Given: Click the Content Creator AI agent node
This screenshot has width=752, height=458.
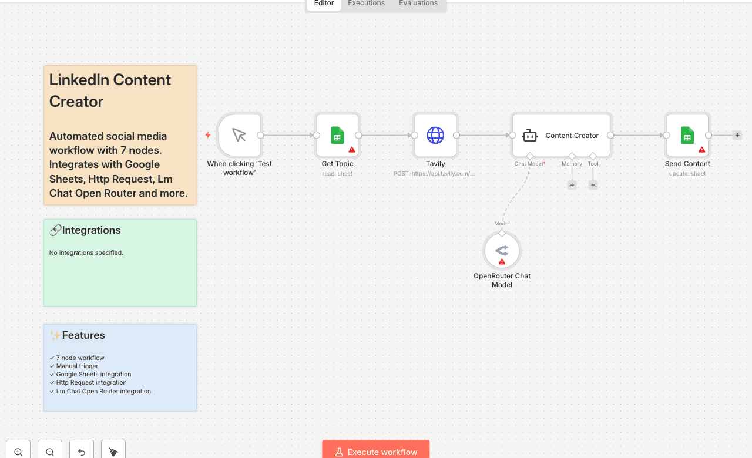Looking at the screenshot, I should [561, 135].
